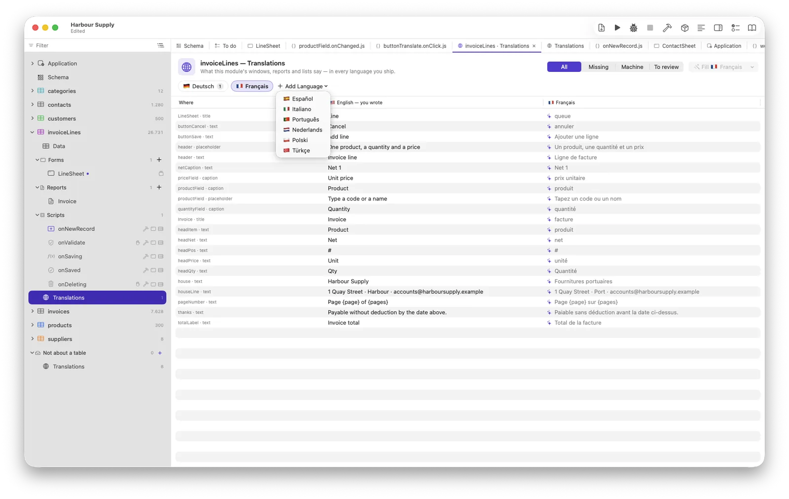
Task: Click hand icon on onDeleting row
Action: point(138,284)
